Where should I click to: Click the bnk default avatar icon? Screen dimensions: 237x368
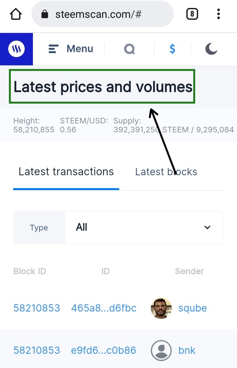pyautogui.click(x=161, y=350)
